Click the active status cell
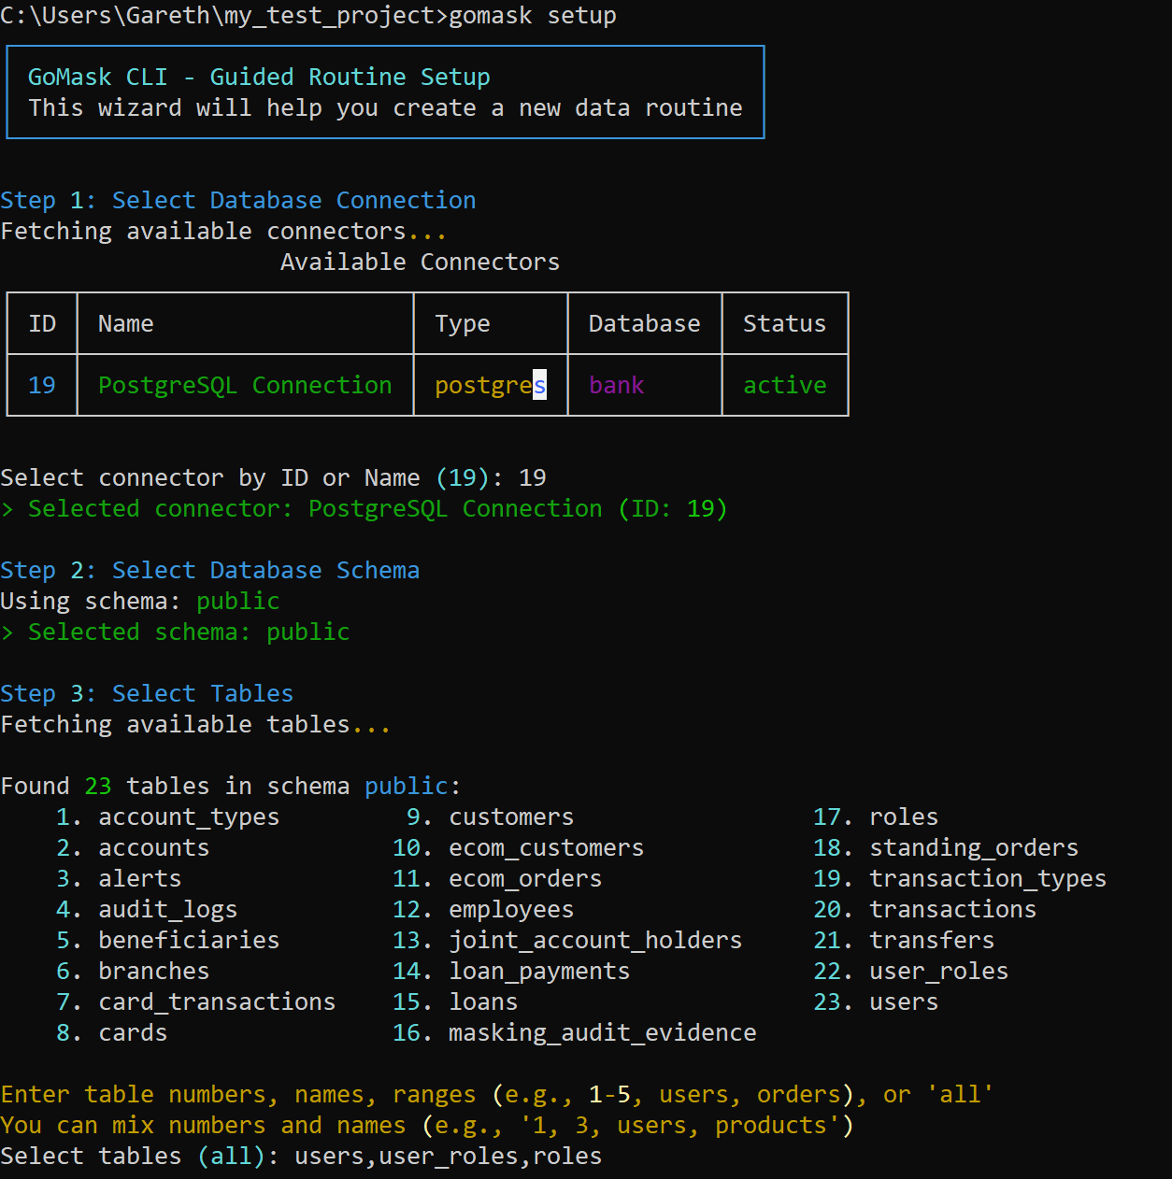 784,385
